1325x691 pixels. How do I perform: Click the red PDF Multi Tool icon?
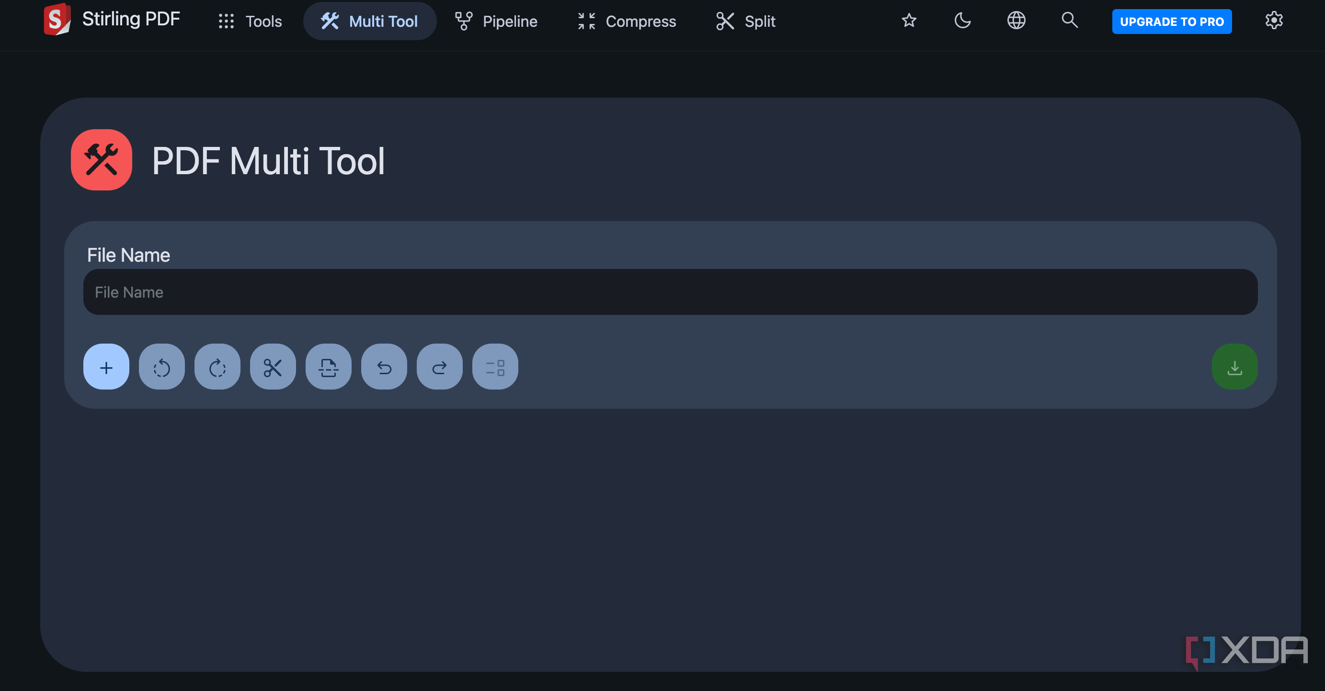[x=102, y=160]
